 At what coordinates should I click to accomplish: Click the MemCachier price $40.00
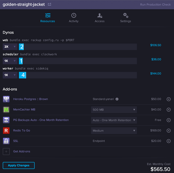[x=156, y=110]
